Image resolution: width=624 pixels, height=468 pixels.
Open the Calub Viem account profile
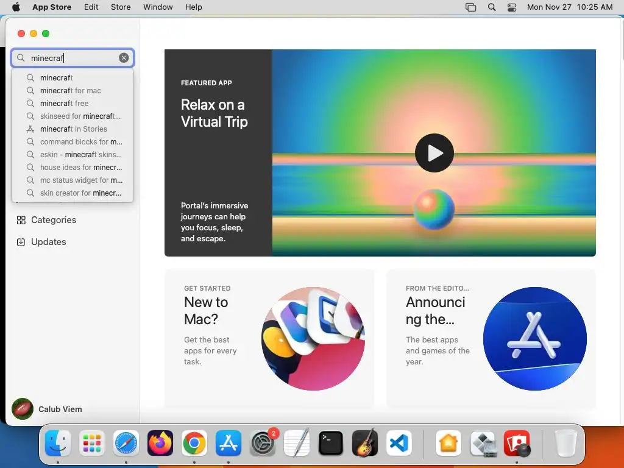[47, 409]
